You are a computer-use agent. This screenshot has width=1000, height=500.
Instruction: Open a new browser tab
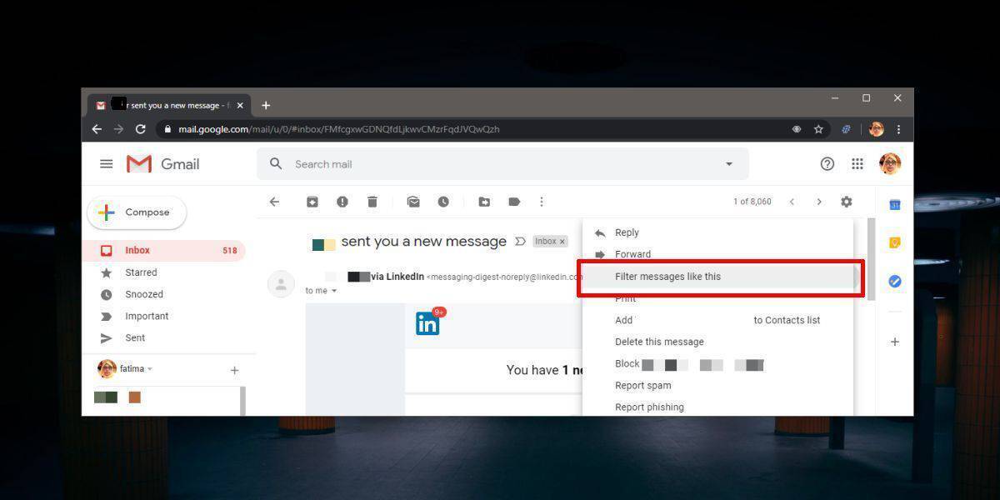coord(266,105)
